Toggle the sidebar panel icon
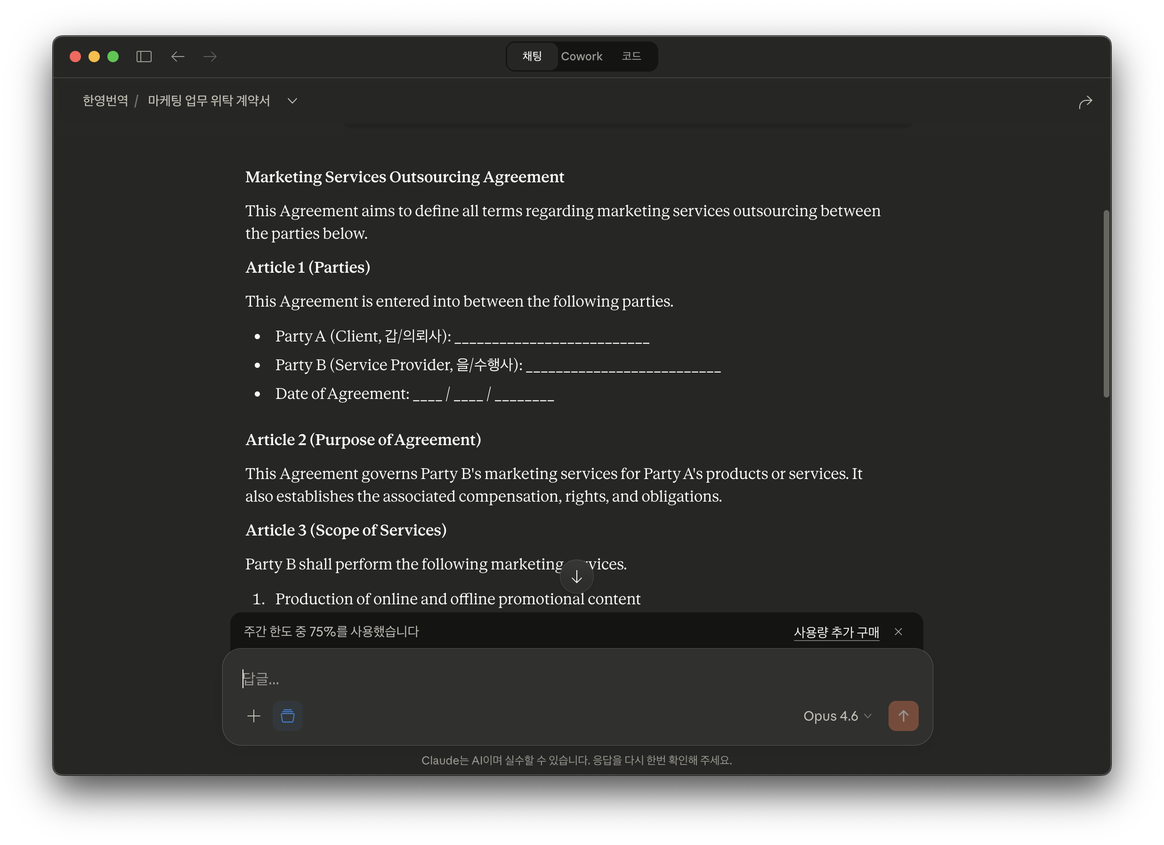 coord(144,57)
